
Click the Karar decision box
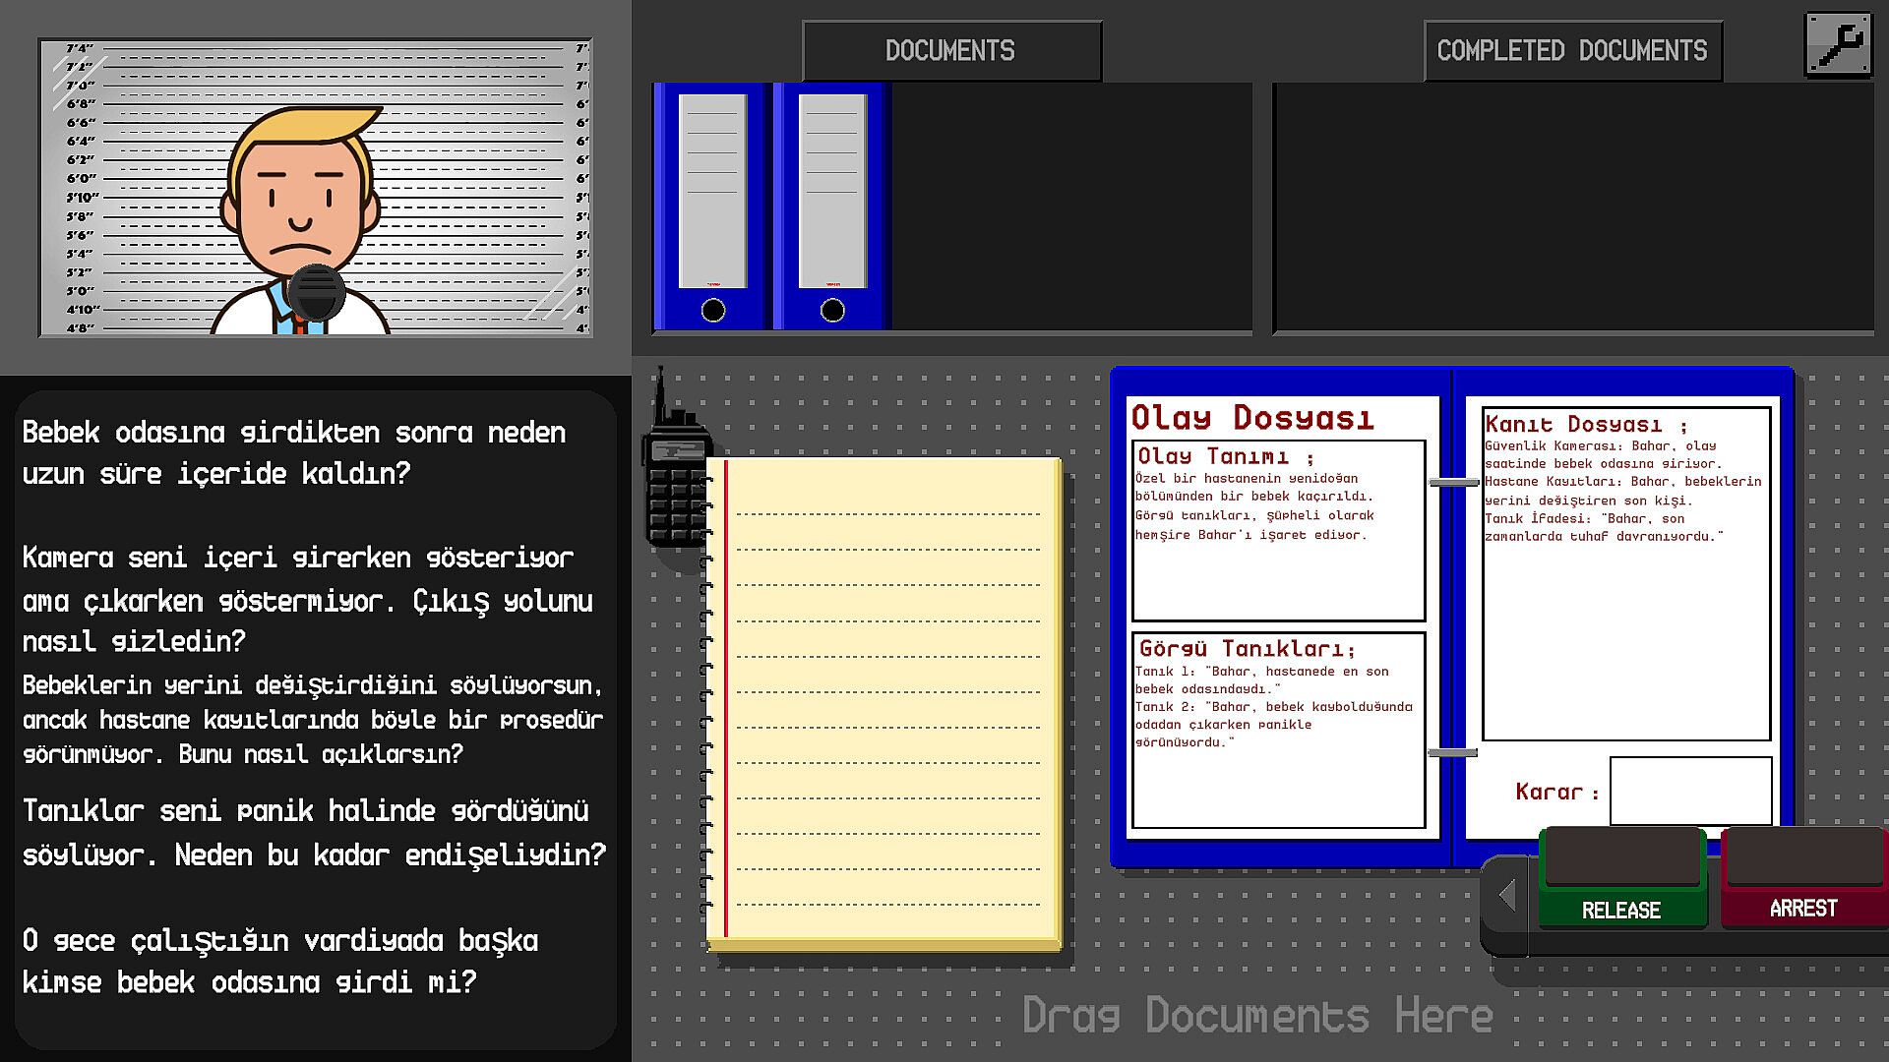(1689, 791)
